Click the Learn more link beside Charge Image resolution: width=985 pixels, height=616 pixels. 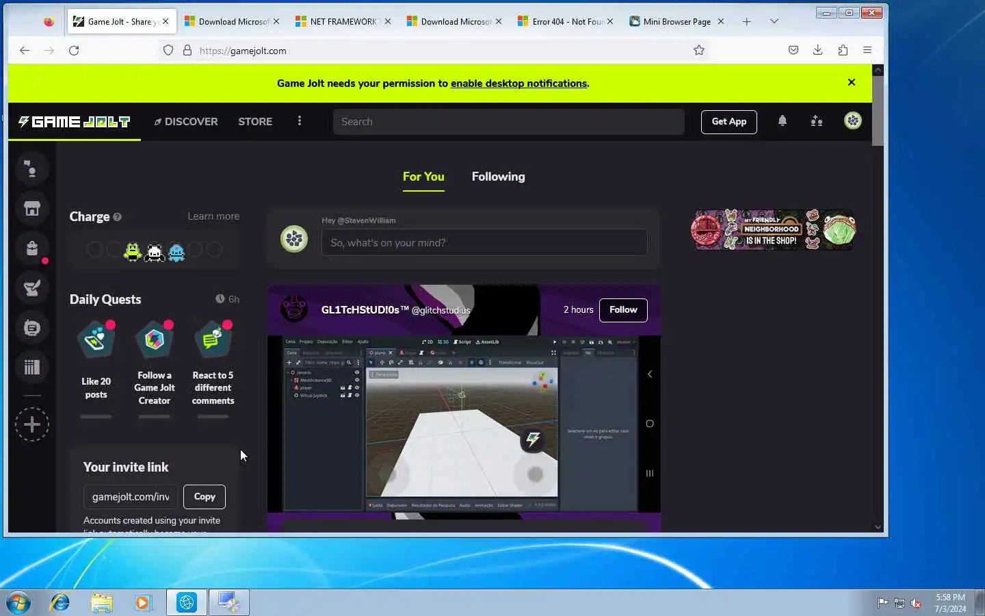pos(213,216)
